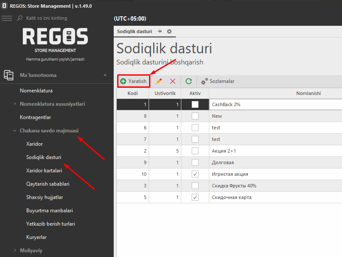This screenshot has height=257, width=342.
Task: Open the hamburger menu icon
Action: coord(7,18)
